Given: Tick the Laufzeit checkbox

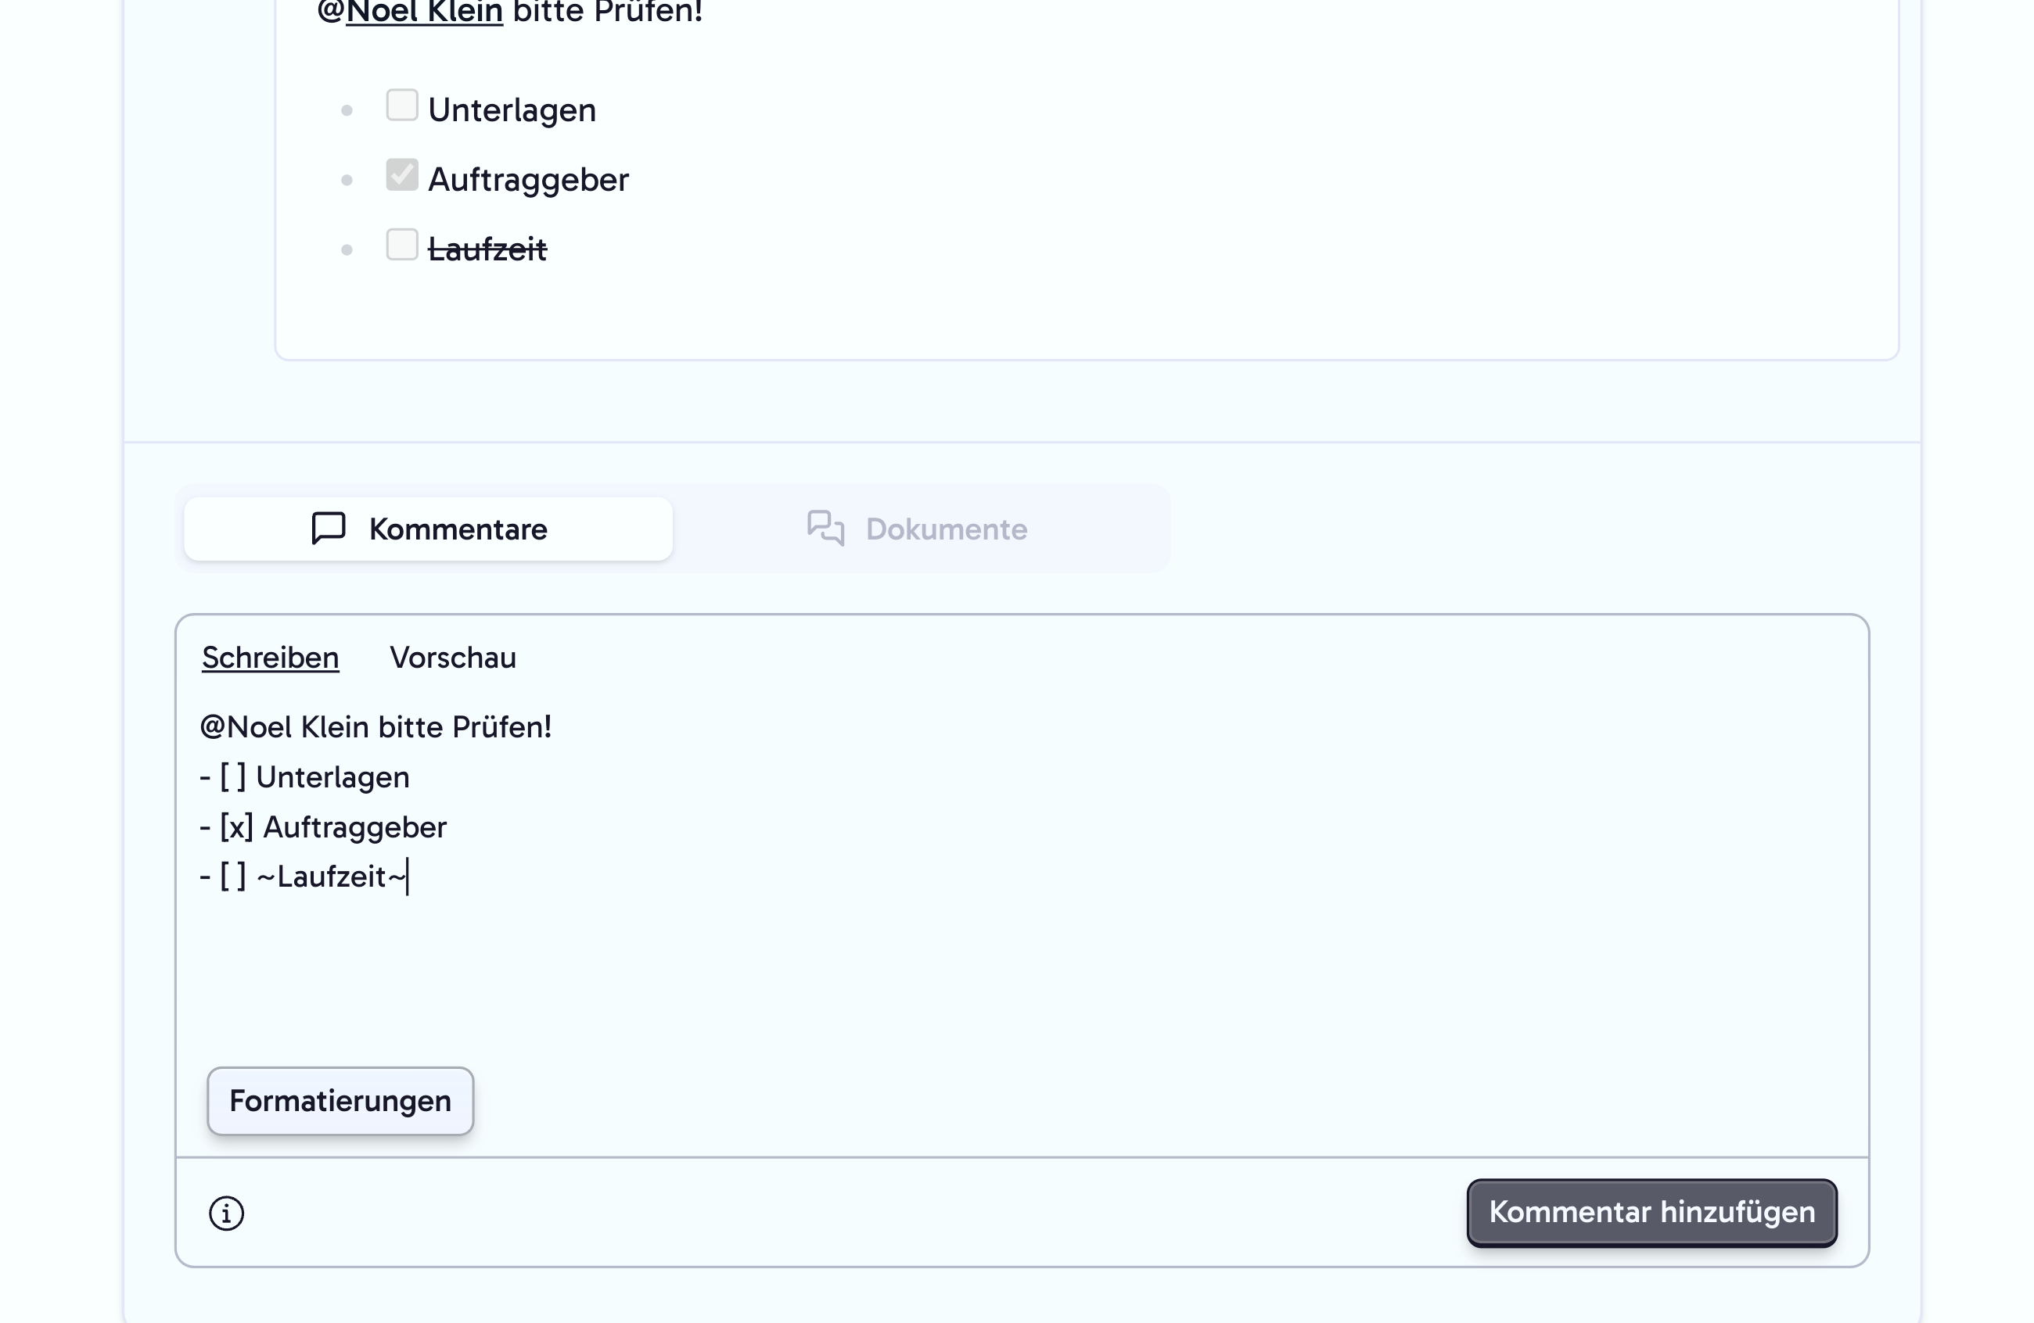Looking at the screenshot, I should [401, 245].
